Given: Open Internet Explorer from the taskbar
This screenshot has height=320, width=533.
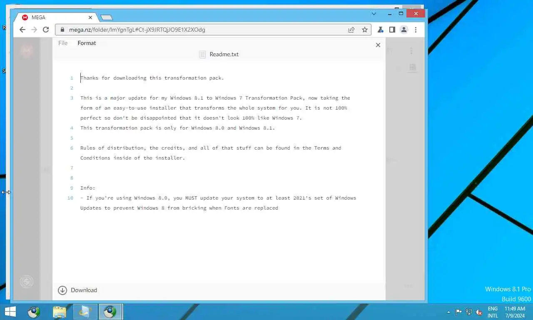Looking at the screenshot, I should click(x=85, y=312).
